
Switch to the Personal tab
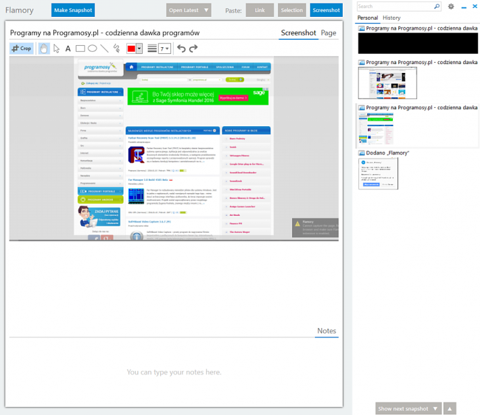coord(368,18)
